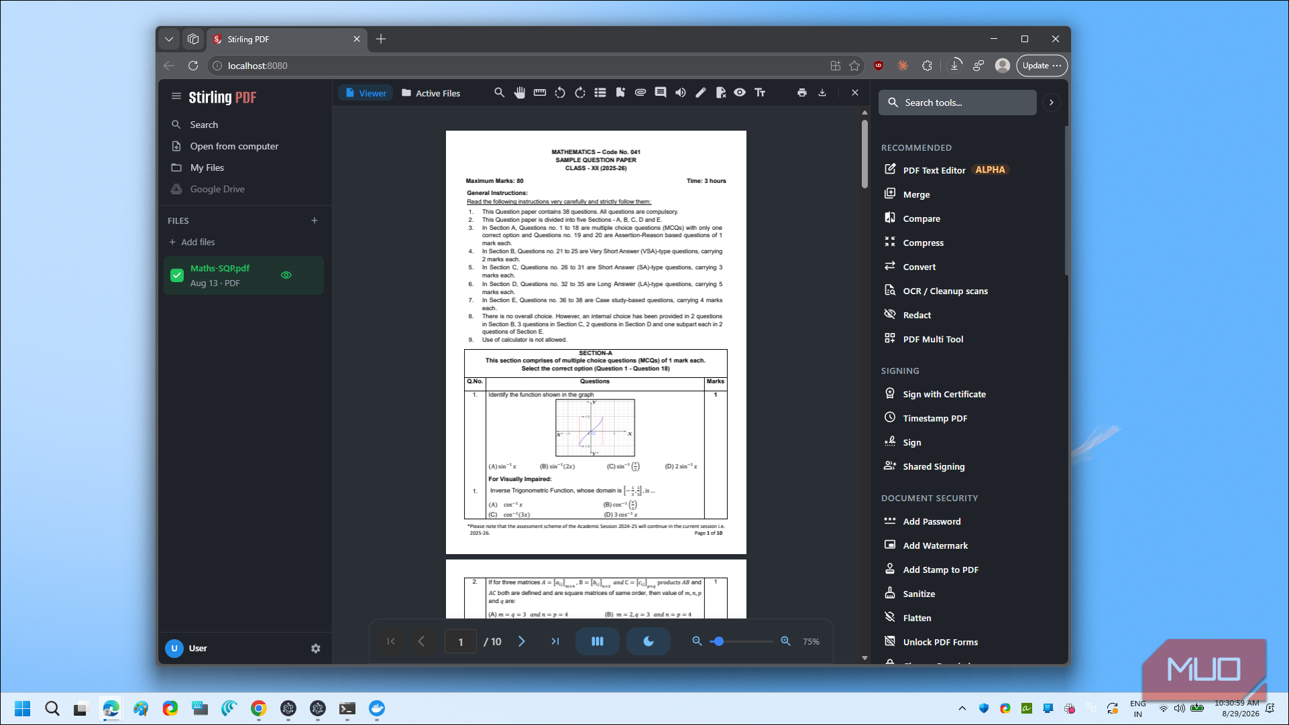Click the page number input field
This screenshot has width=1289, height=725.
[461, 642]
